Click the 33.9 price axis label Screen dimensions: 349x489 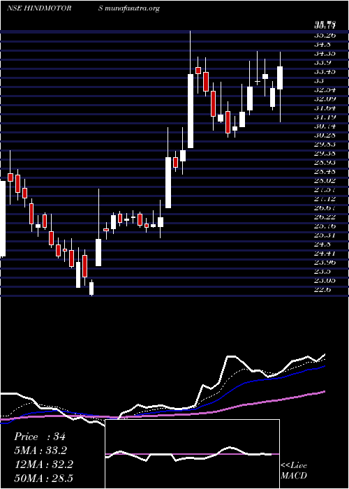coord(322,63)
